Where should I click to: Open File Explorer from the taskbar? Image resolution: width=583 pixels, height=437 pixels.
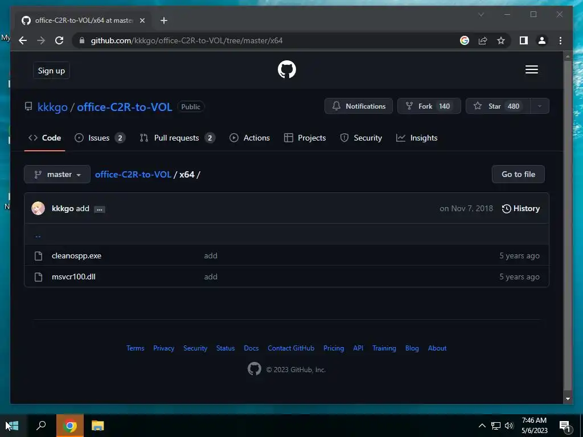[x=98, y=426]
